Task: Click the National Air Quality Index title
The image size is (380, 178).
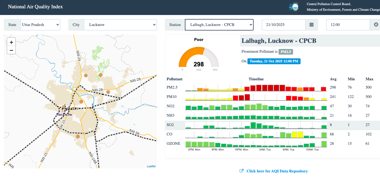Action: coord(35,7)
